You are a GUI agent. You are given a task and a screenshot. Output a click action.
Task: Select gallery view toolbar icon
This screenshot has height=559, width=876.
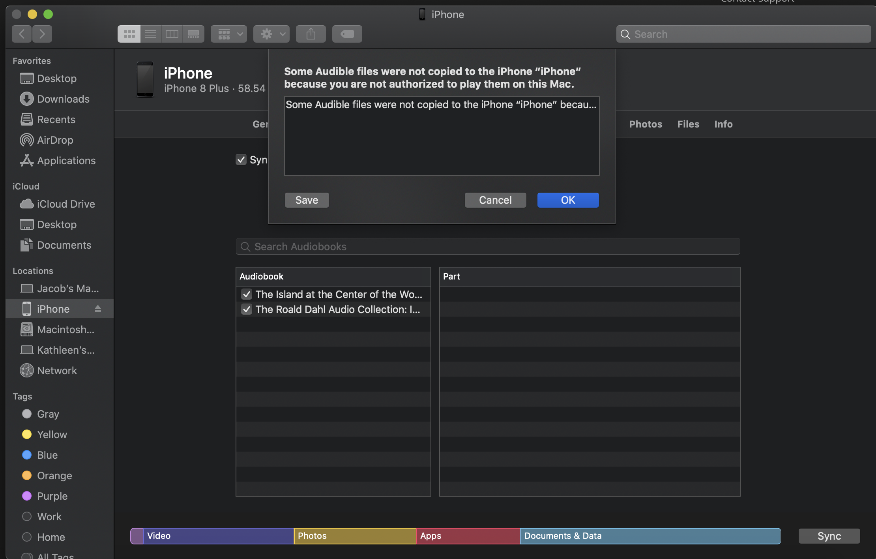(193, 34)
